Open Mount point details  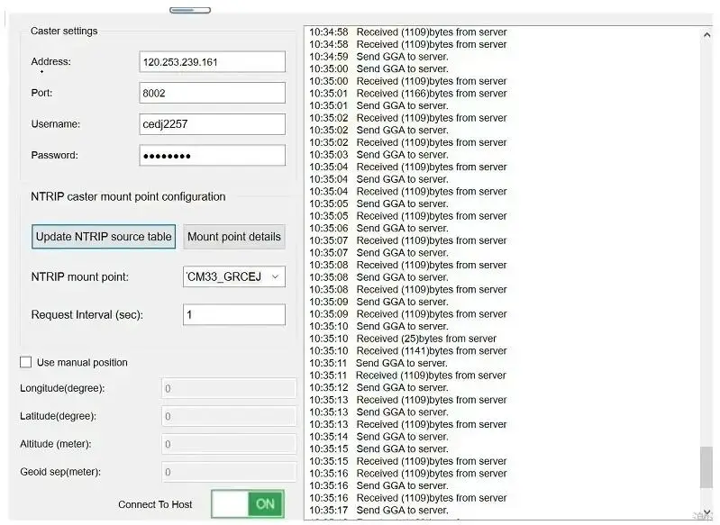click(234, 237)
